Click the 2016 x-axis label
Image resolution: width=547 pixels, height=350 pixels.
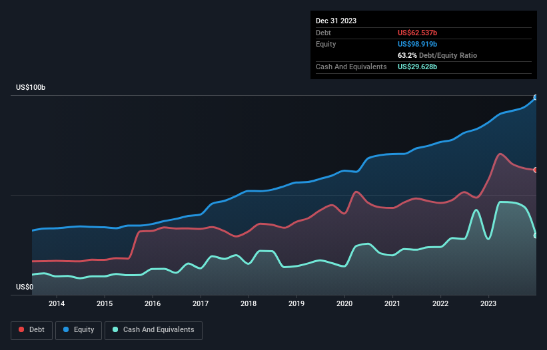point(153,303)
